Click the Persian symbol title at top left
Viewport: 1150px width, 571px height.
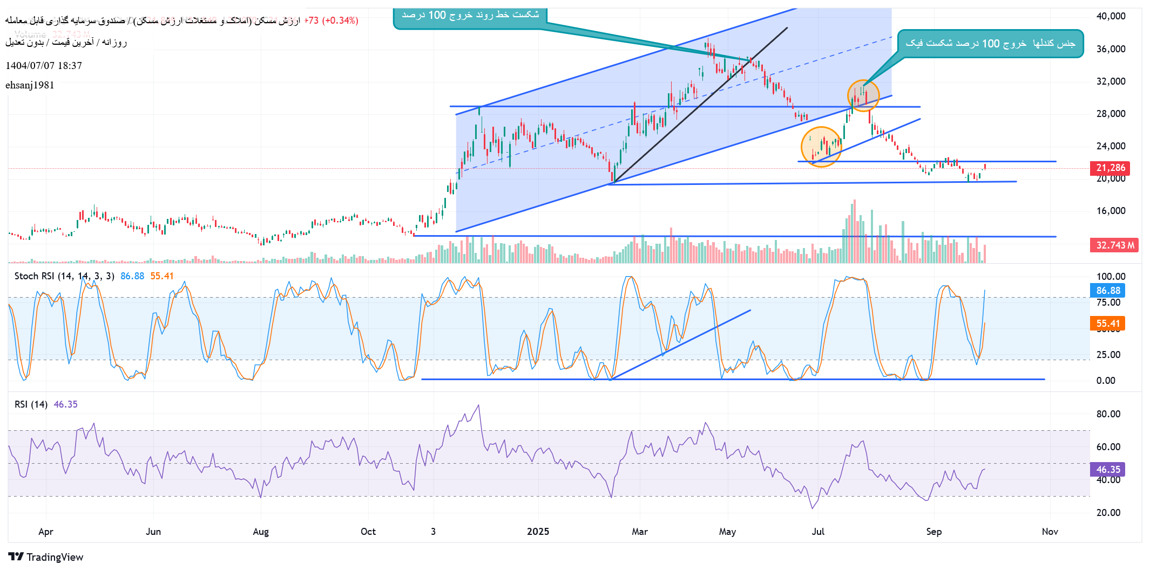click(152, 20)
